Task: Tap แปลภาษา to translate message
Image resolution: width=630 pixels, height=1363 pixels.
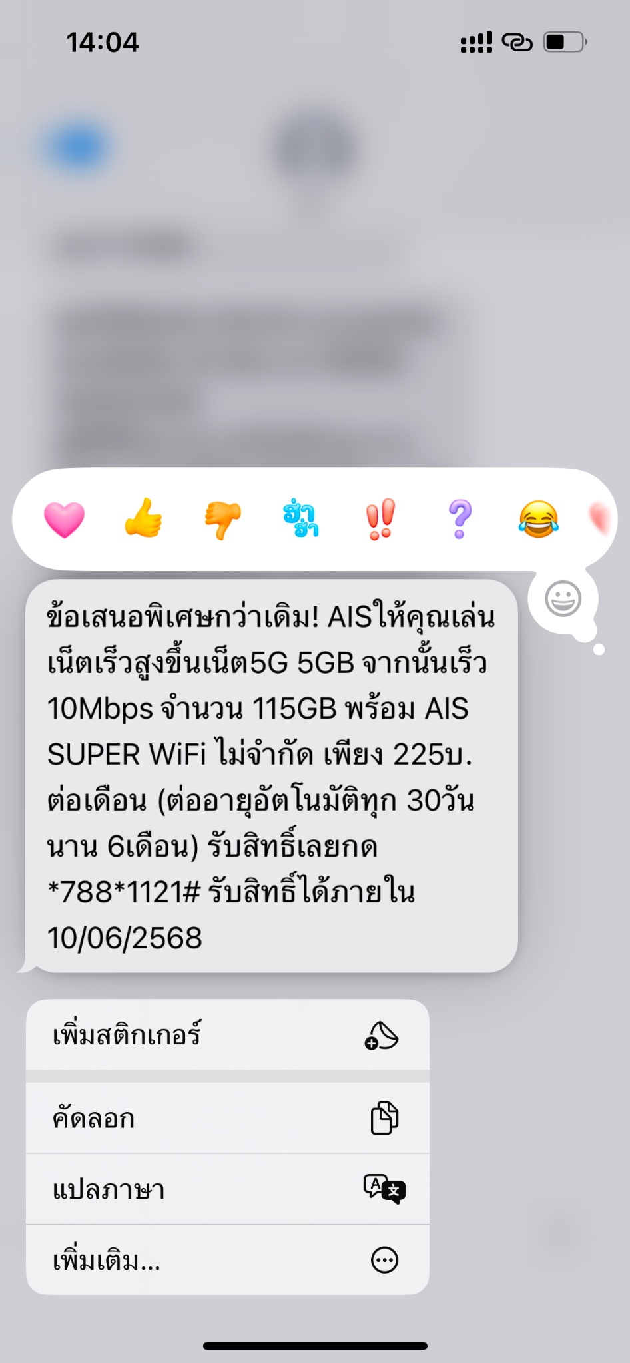Action: 228,1189
